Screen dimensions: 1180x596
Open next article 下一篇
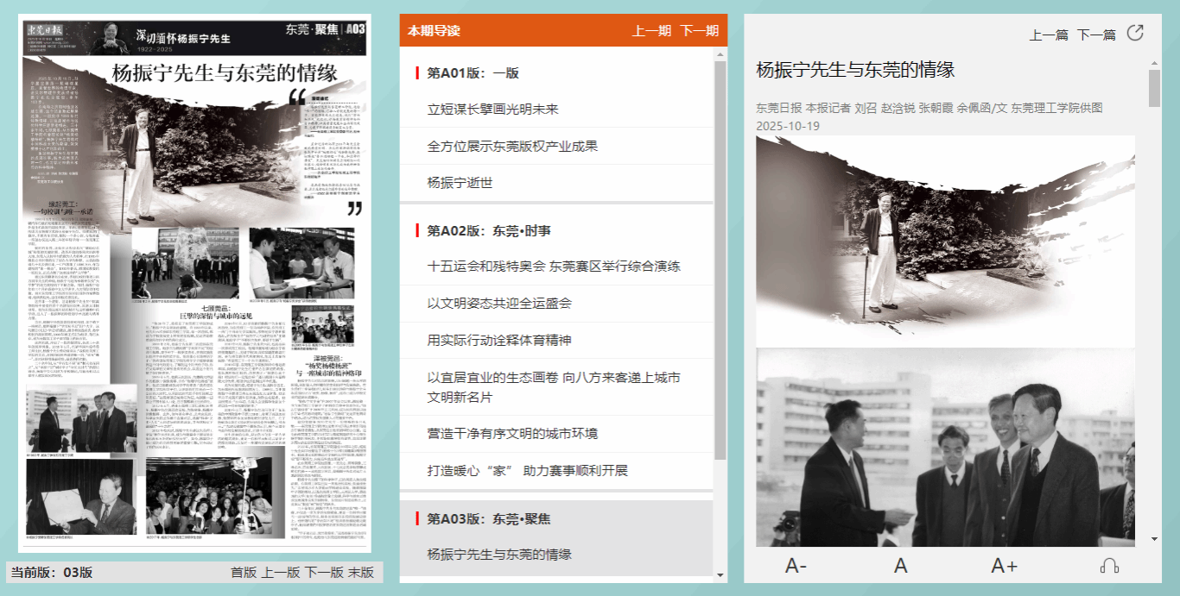point(1096,35)
